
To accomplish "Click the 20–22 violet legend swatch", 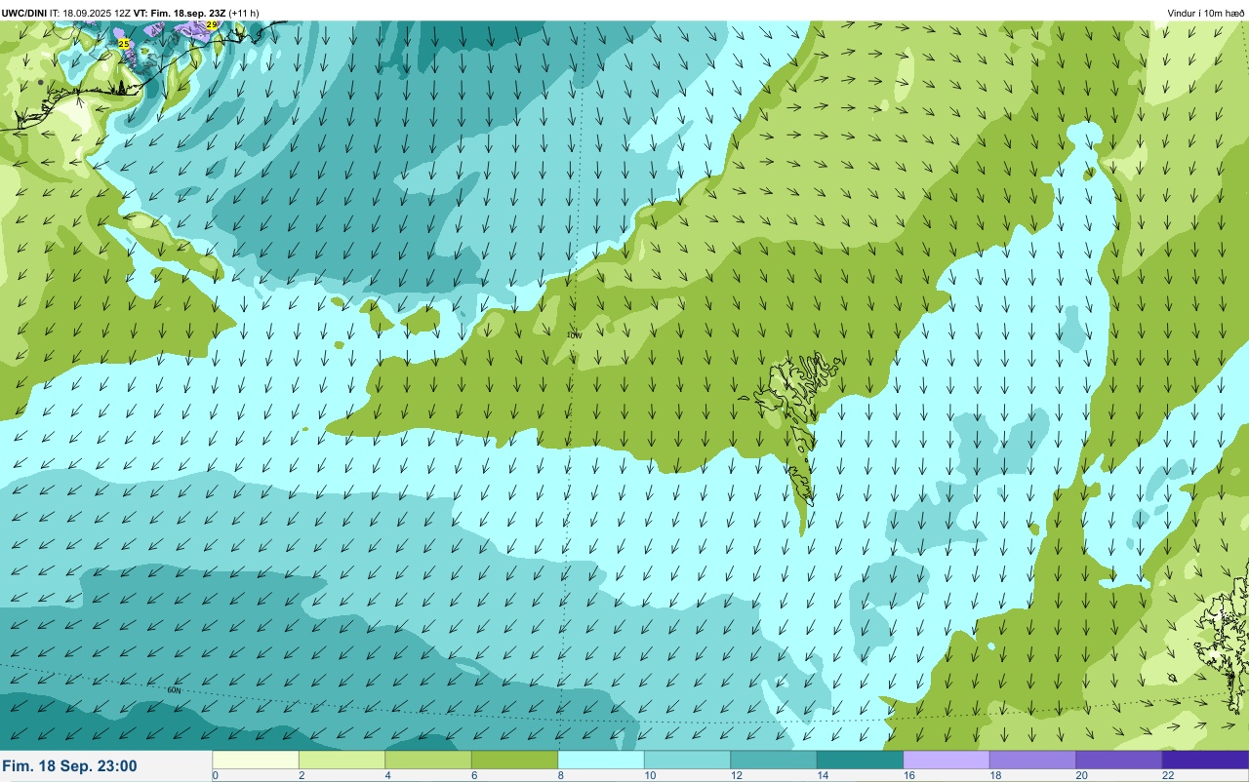I will [1119, 760].
